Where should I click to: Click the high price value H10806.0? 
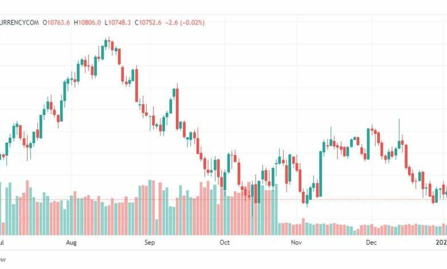(x=87, y=22)
